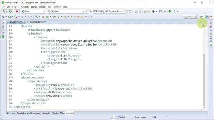
Task: Click the scroll down arrow of editor scrollbar
Action: pyautogui.click(x=204, y=107)
